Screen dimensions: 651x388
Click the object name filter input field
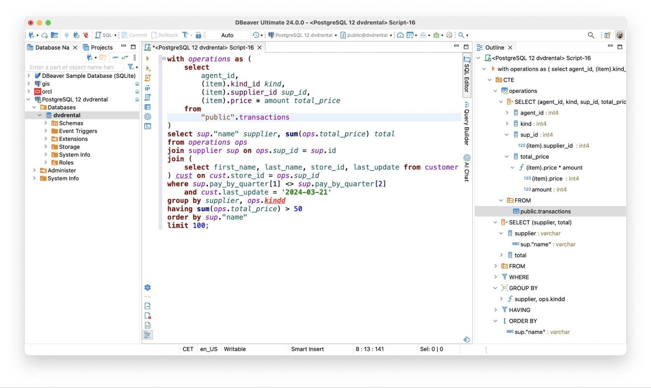[x=74, y=67]
